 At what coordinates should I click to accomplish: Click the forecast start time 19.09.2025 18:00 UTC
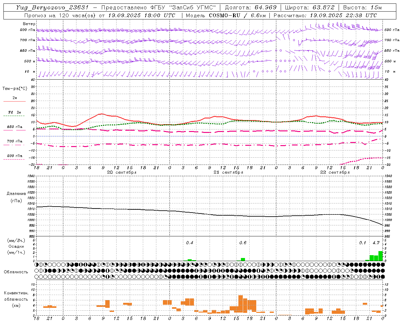(x=142, y=15)
